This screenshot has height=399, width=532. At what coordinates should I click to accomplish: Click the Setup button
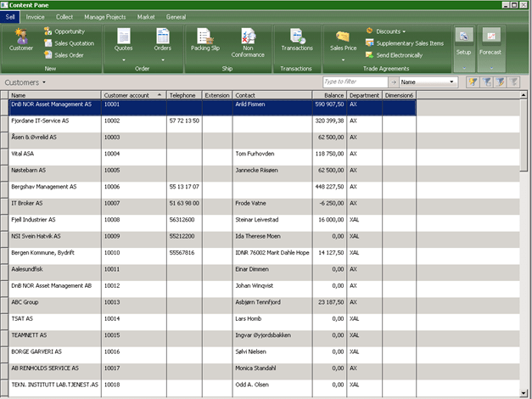(x=464, y=41)
